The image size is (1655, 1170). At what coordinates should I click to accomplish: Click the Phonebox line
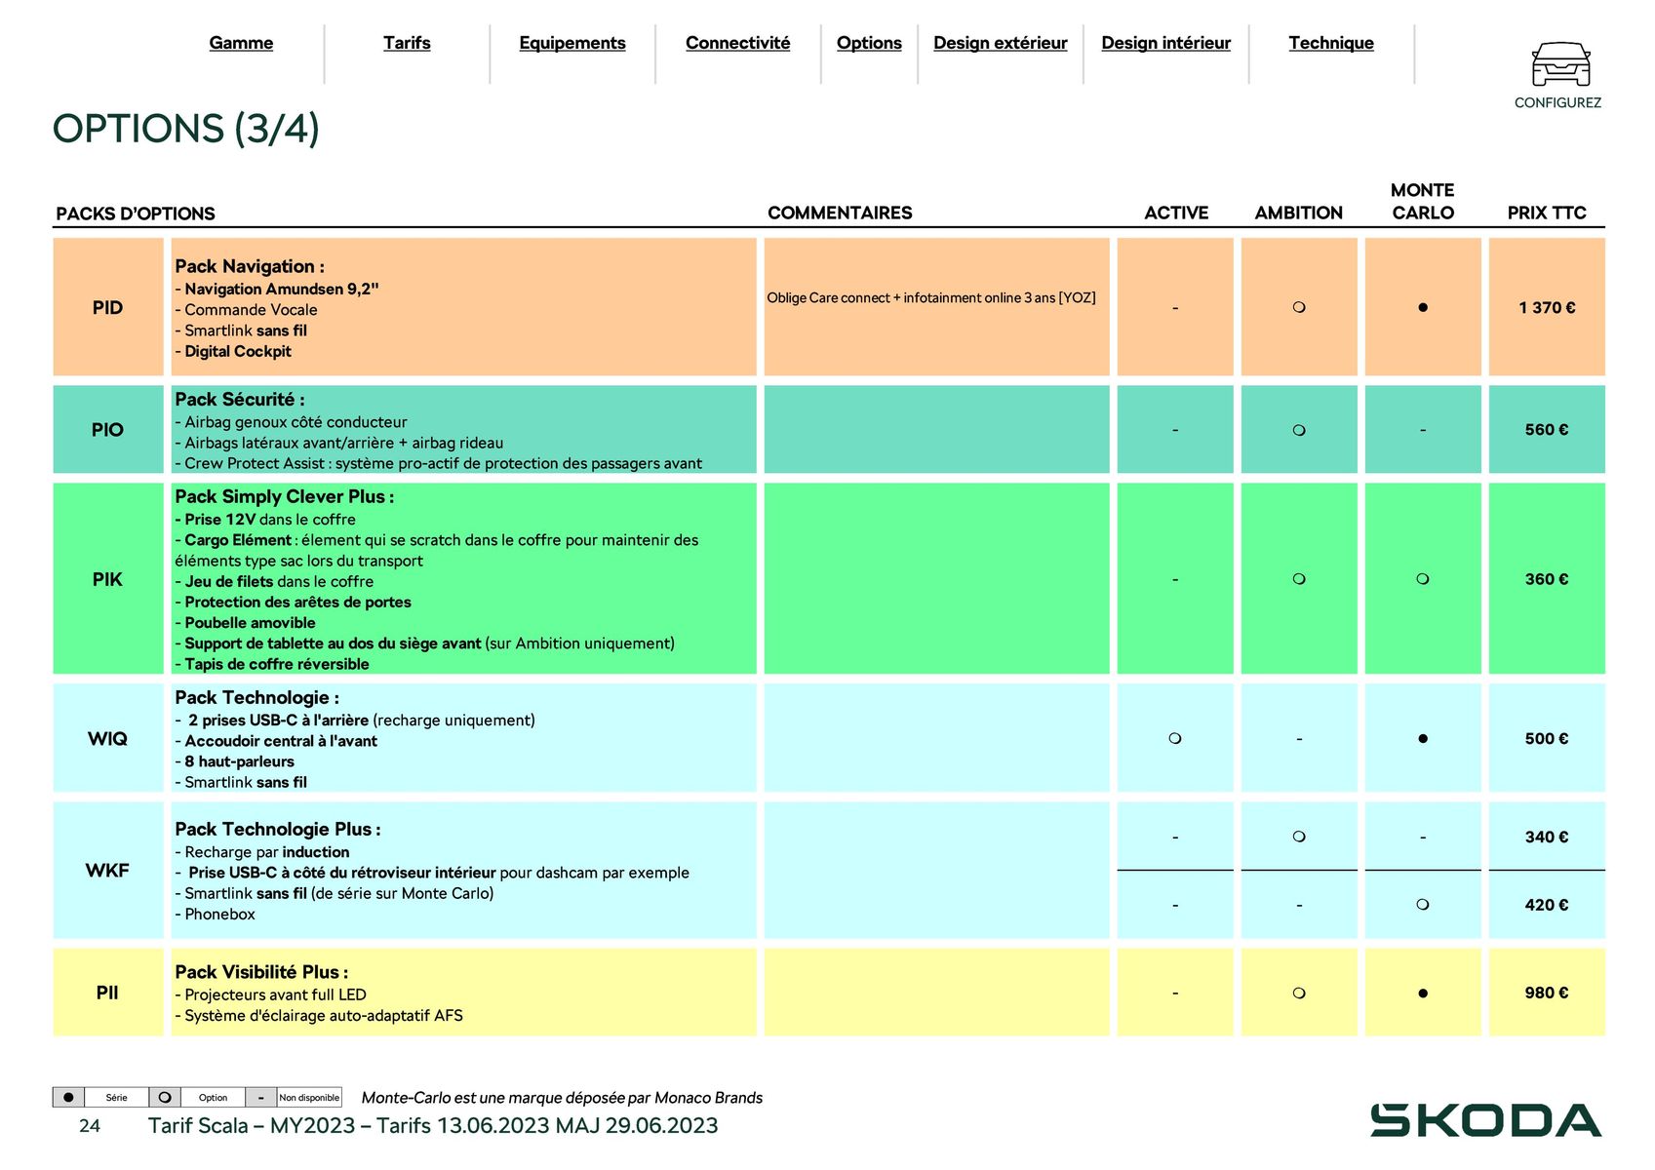(215, 915)
